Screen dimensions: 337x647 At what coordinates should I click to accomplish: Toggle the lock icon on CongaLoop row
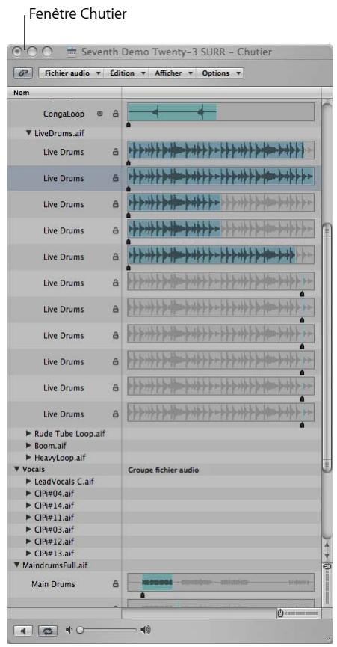tap(115, 113)
